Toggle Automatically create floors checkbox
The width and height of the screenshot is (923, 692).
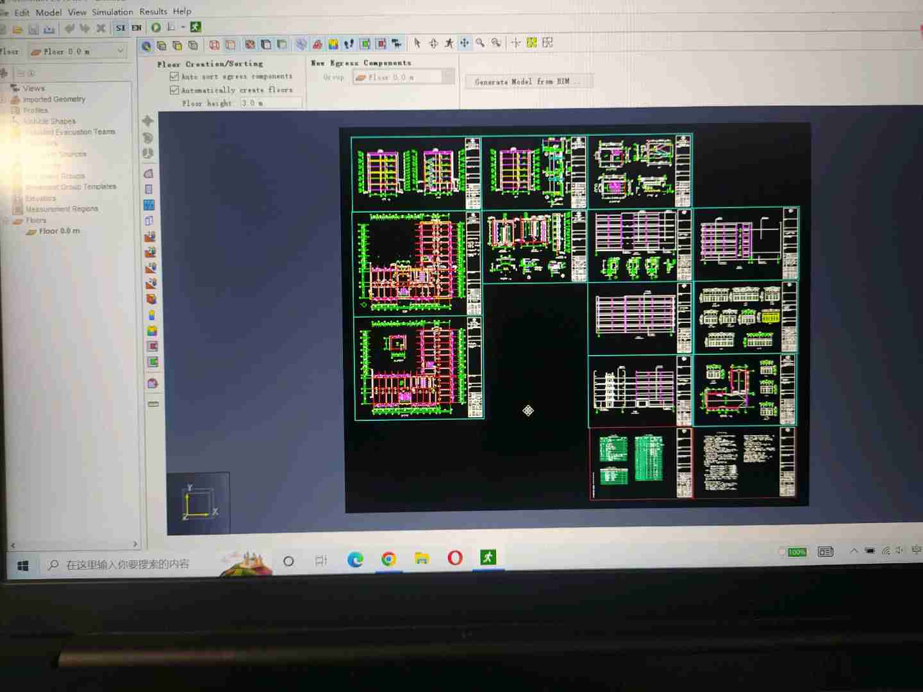(x=174, y=90)
